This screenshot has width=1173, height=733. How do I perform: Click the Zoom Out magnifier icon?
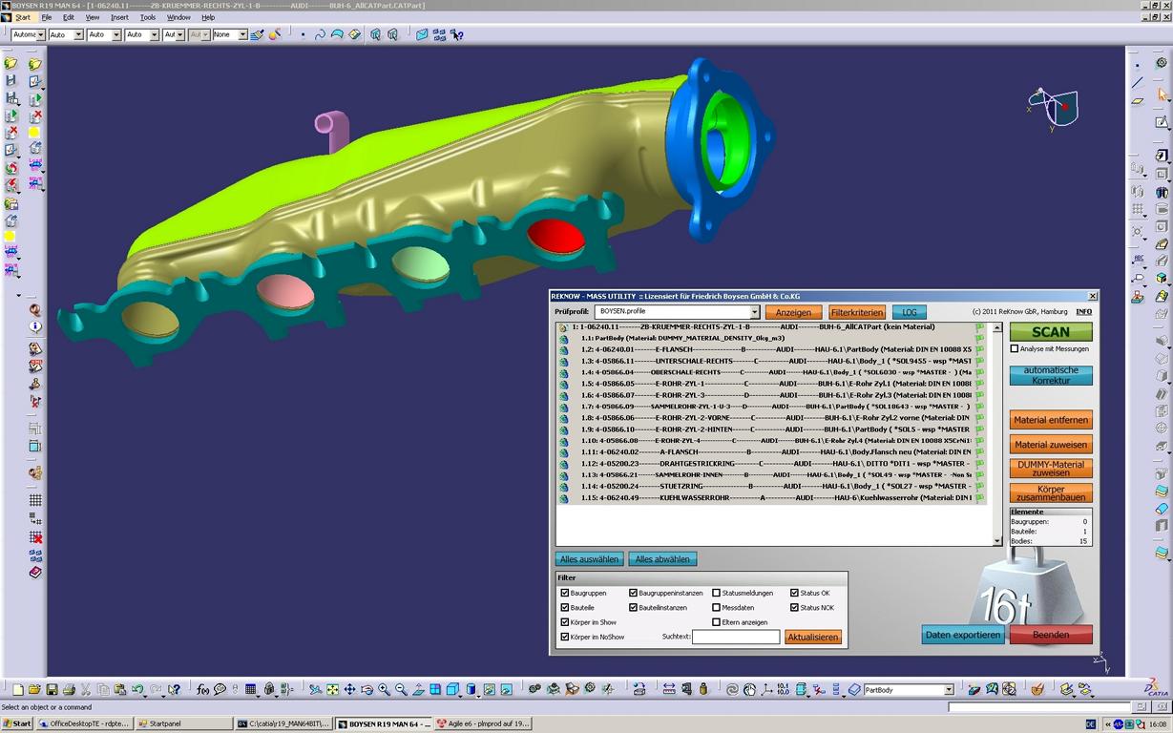[401, 689]
